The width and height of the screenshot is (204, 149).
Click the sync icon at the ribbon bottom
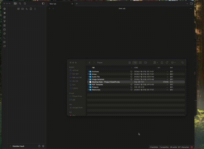coord(4,47)
